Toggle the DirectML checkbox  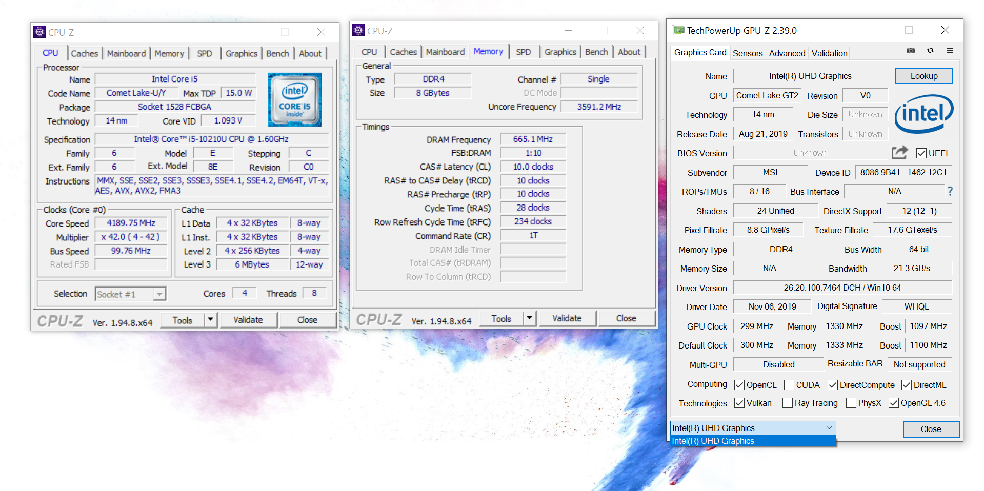point(907,385)
